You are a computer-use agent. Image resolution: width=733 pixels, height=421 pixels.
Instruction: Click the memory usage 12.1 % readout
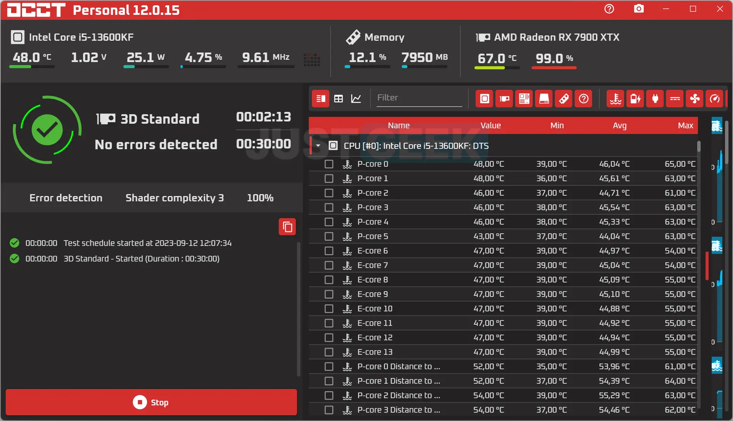pyautogui.click(x=367, y=57)
